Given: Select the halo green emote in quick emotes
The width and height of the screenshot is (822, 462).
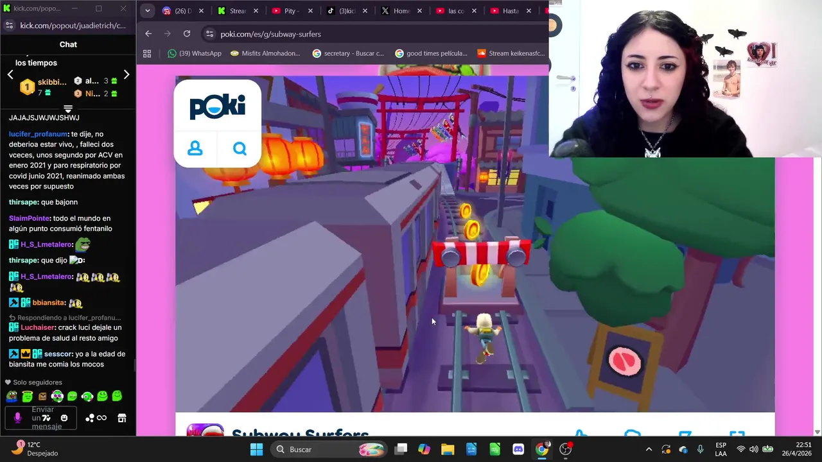Looking at the screenshot, I should pyautogui.click(x=27, y=397).
